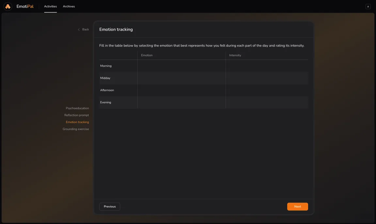Click the back chevron arrow icon
376x224 pixels.
pyautogui.click(x=78, y=29)
